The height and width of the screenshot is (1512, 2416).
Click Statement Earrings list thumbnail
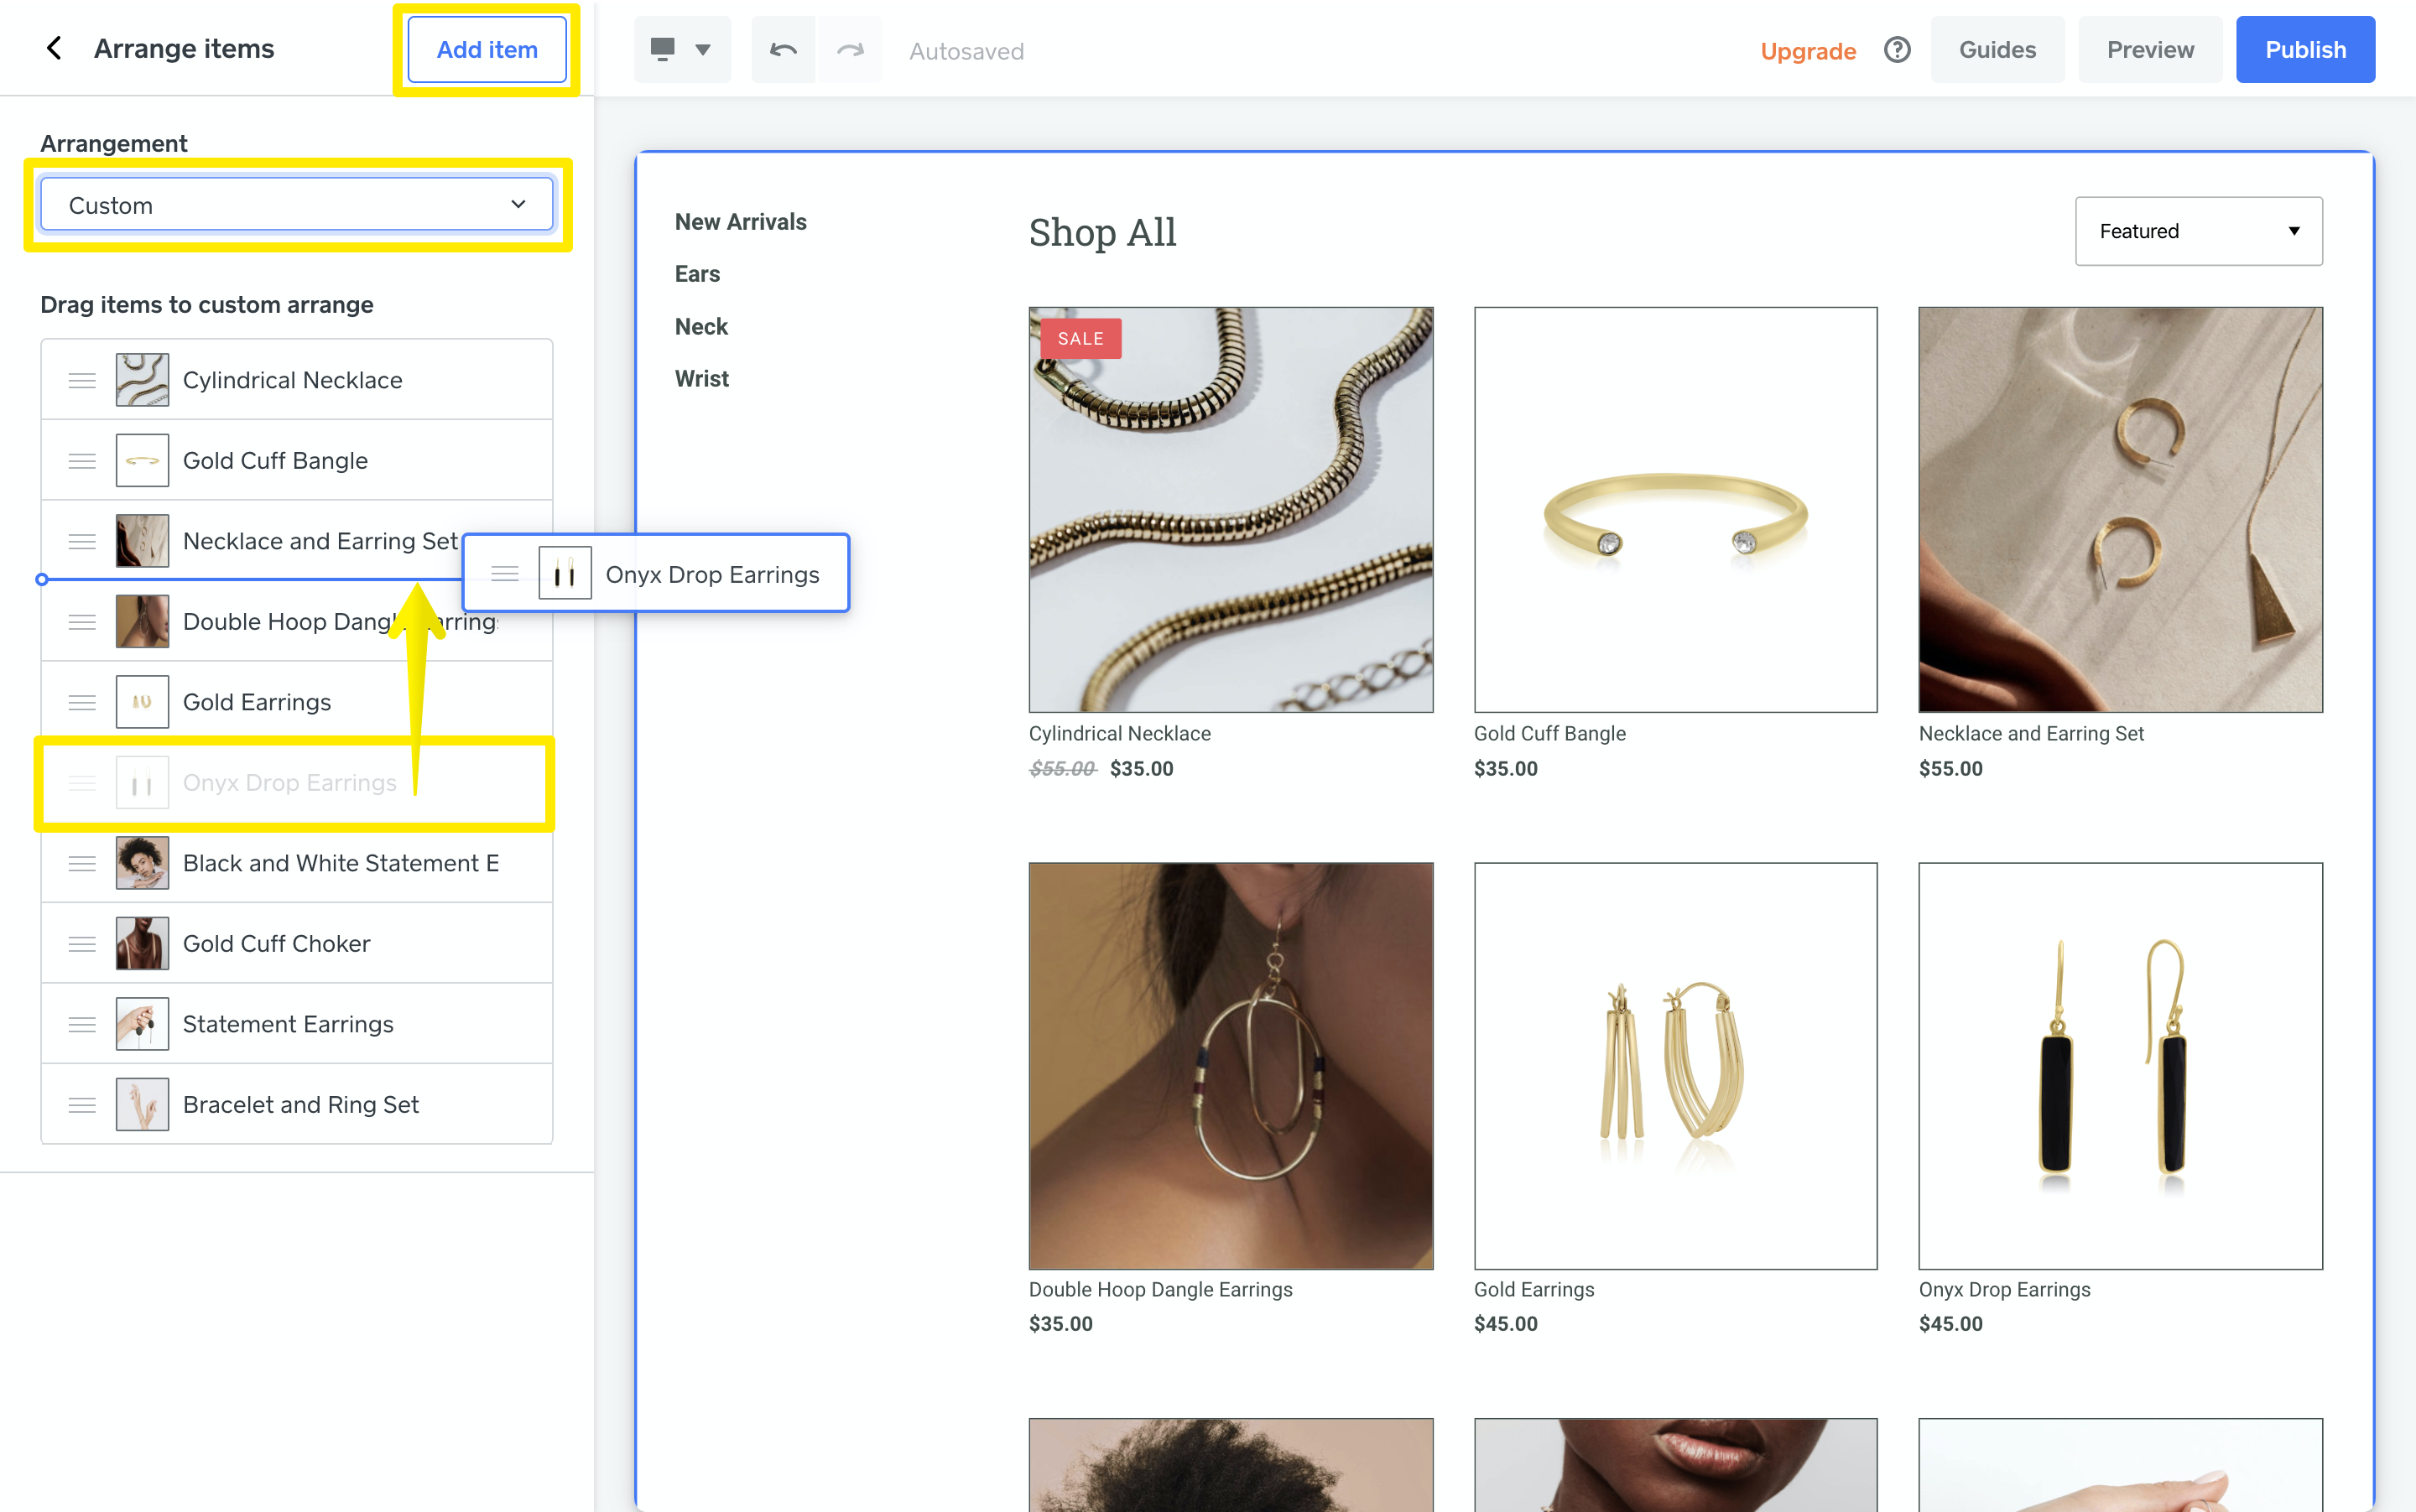click(142, 1024)
